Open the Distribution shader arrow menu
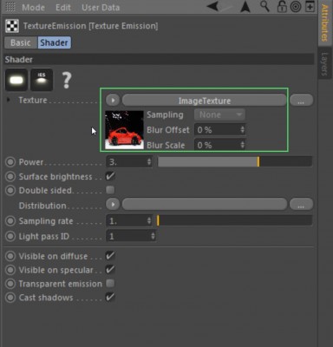The height and width of the screenshot is (347, 333). 113,205
